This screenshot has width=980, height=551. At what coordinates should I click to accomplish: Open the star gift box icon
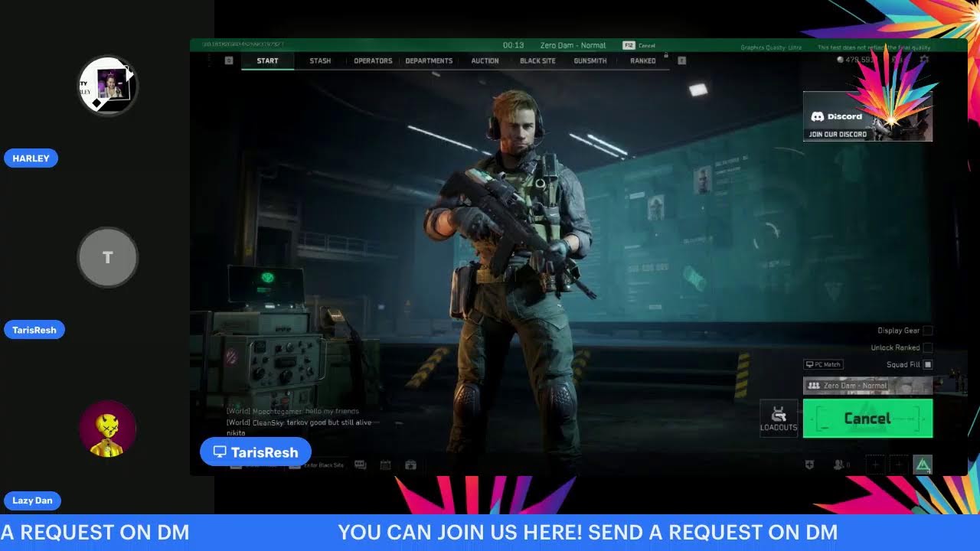(410, 465)
